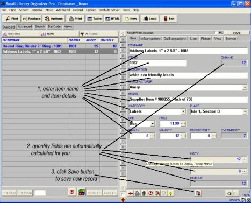251x203 pixels.
Task: Open the File menu
Action: coord(4,10)
